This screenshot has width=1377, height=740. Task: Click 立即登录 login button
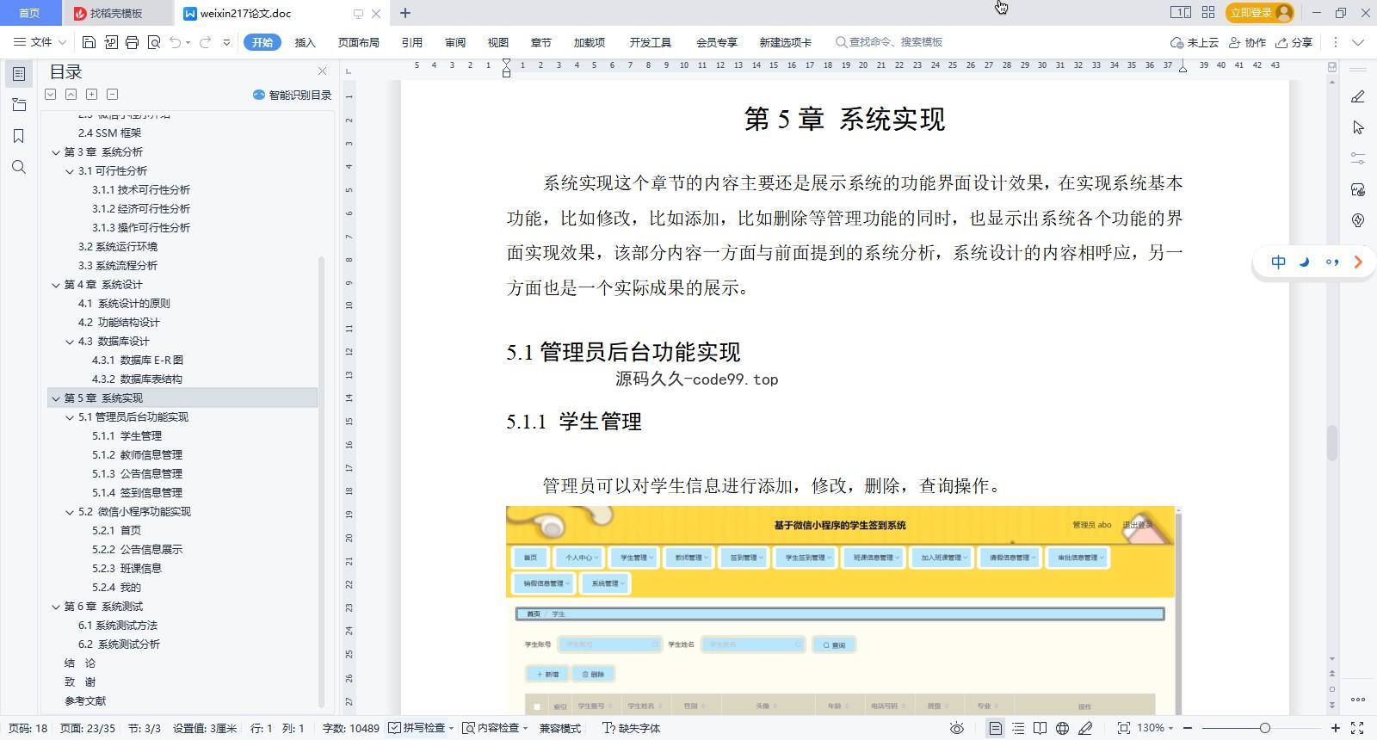[1260, 12]
